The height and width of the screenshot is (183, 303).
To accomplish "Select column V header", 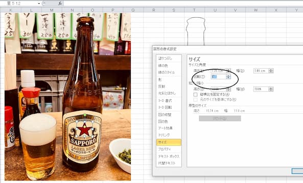I will [235, 10].
